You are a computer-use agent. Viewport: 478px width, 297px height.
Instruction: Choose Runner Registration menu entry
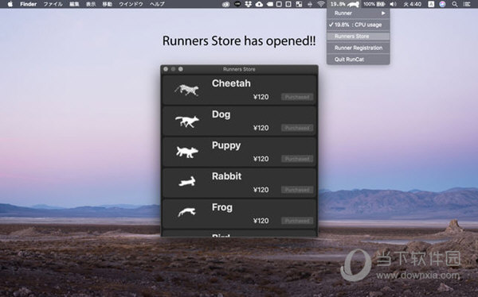[358, 48]
